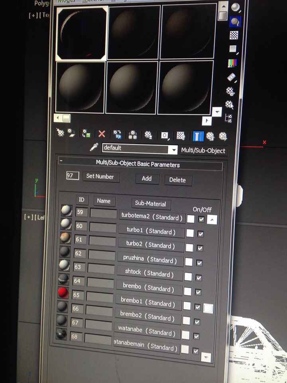Click the Multi/Sub-Object material type button
287x383 pixels.
[x=204, y=150]
